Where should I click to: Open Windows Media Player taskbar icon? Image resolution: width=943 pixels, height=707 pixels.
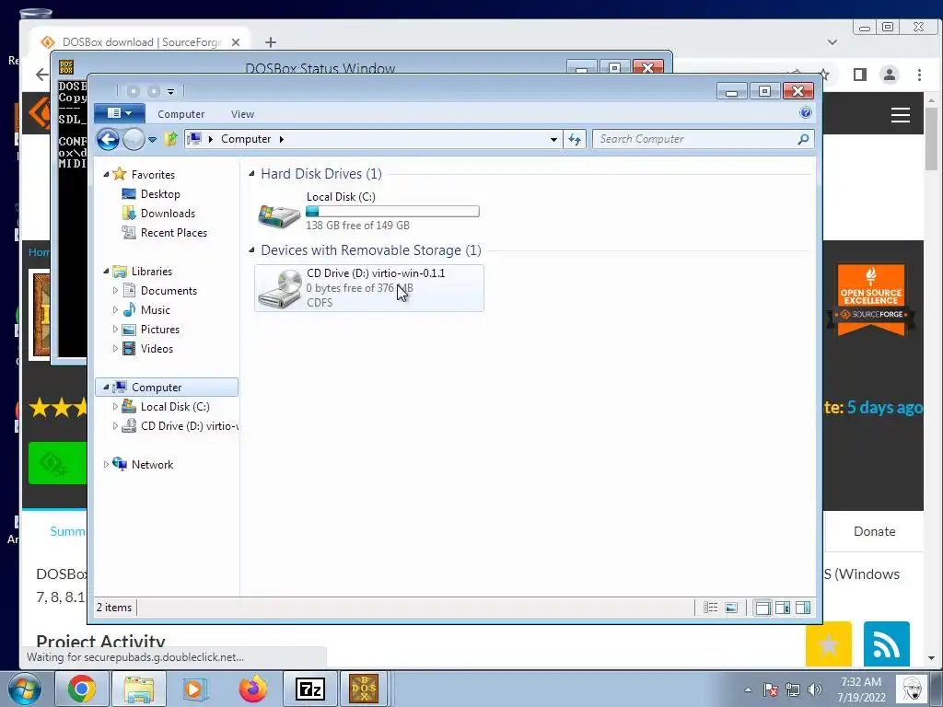click(194, 689)
